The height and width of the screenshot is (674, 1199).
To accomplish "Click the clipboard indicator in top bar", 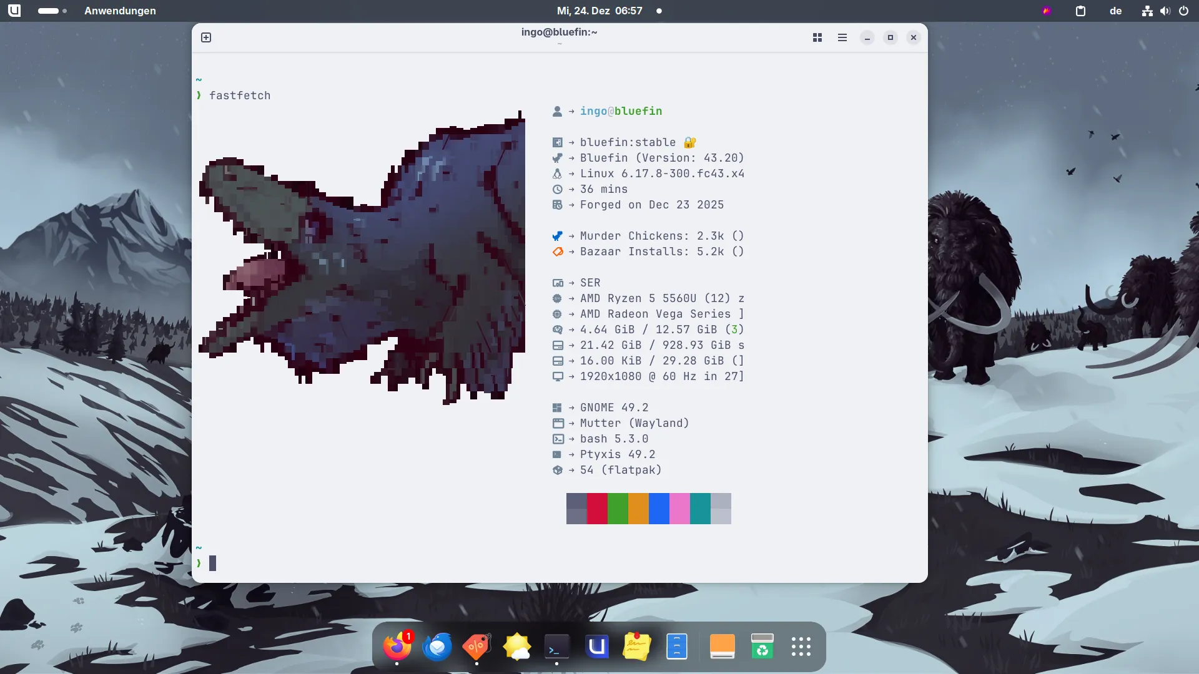I will coord(1080,11).
